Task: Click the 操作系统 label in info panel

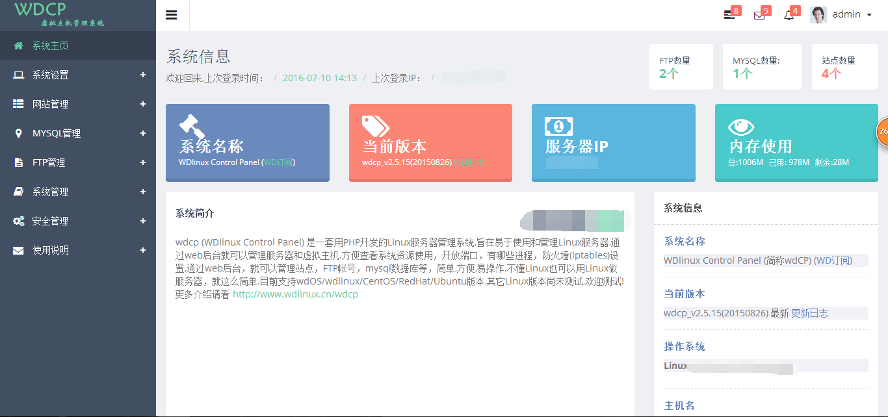Action: 685,346
